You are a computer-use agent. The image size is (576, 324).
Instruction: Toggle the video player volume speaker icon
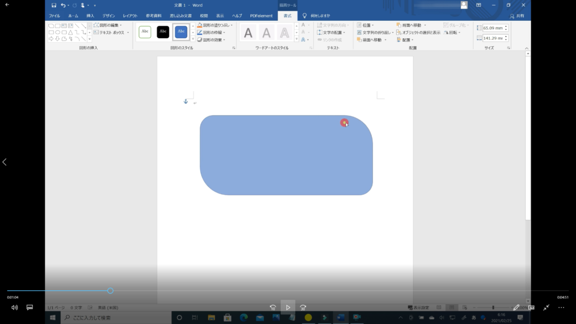[15, 308]
